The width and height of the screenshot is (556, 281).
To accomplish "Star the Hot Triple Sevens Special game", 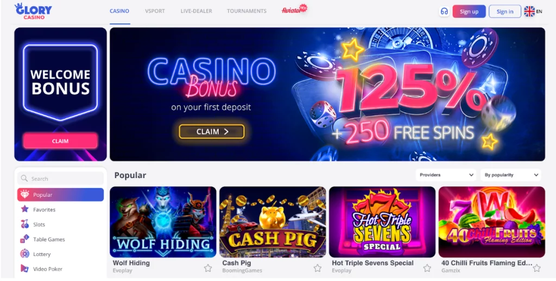I will point(427,268).
